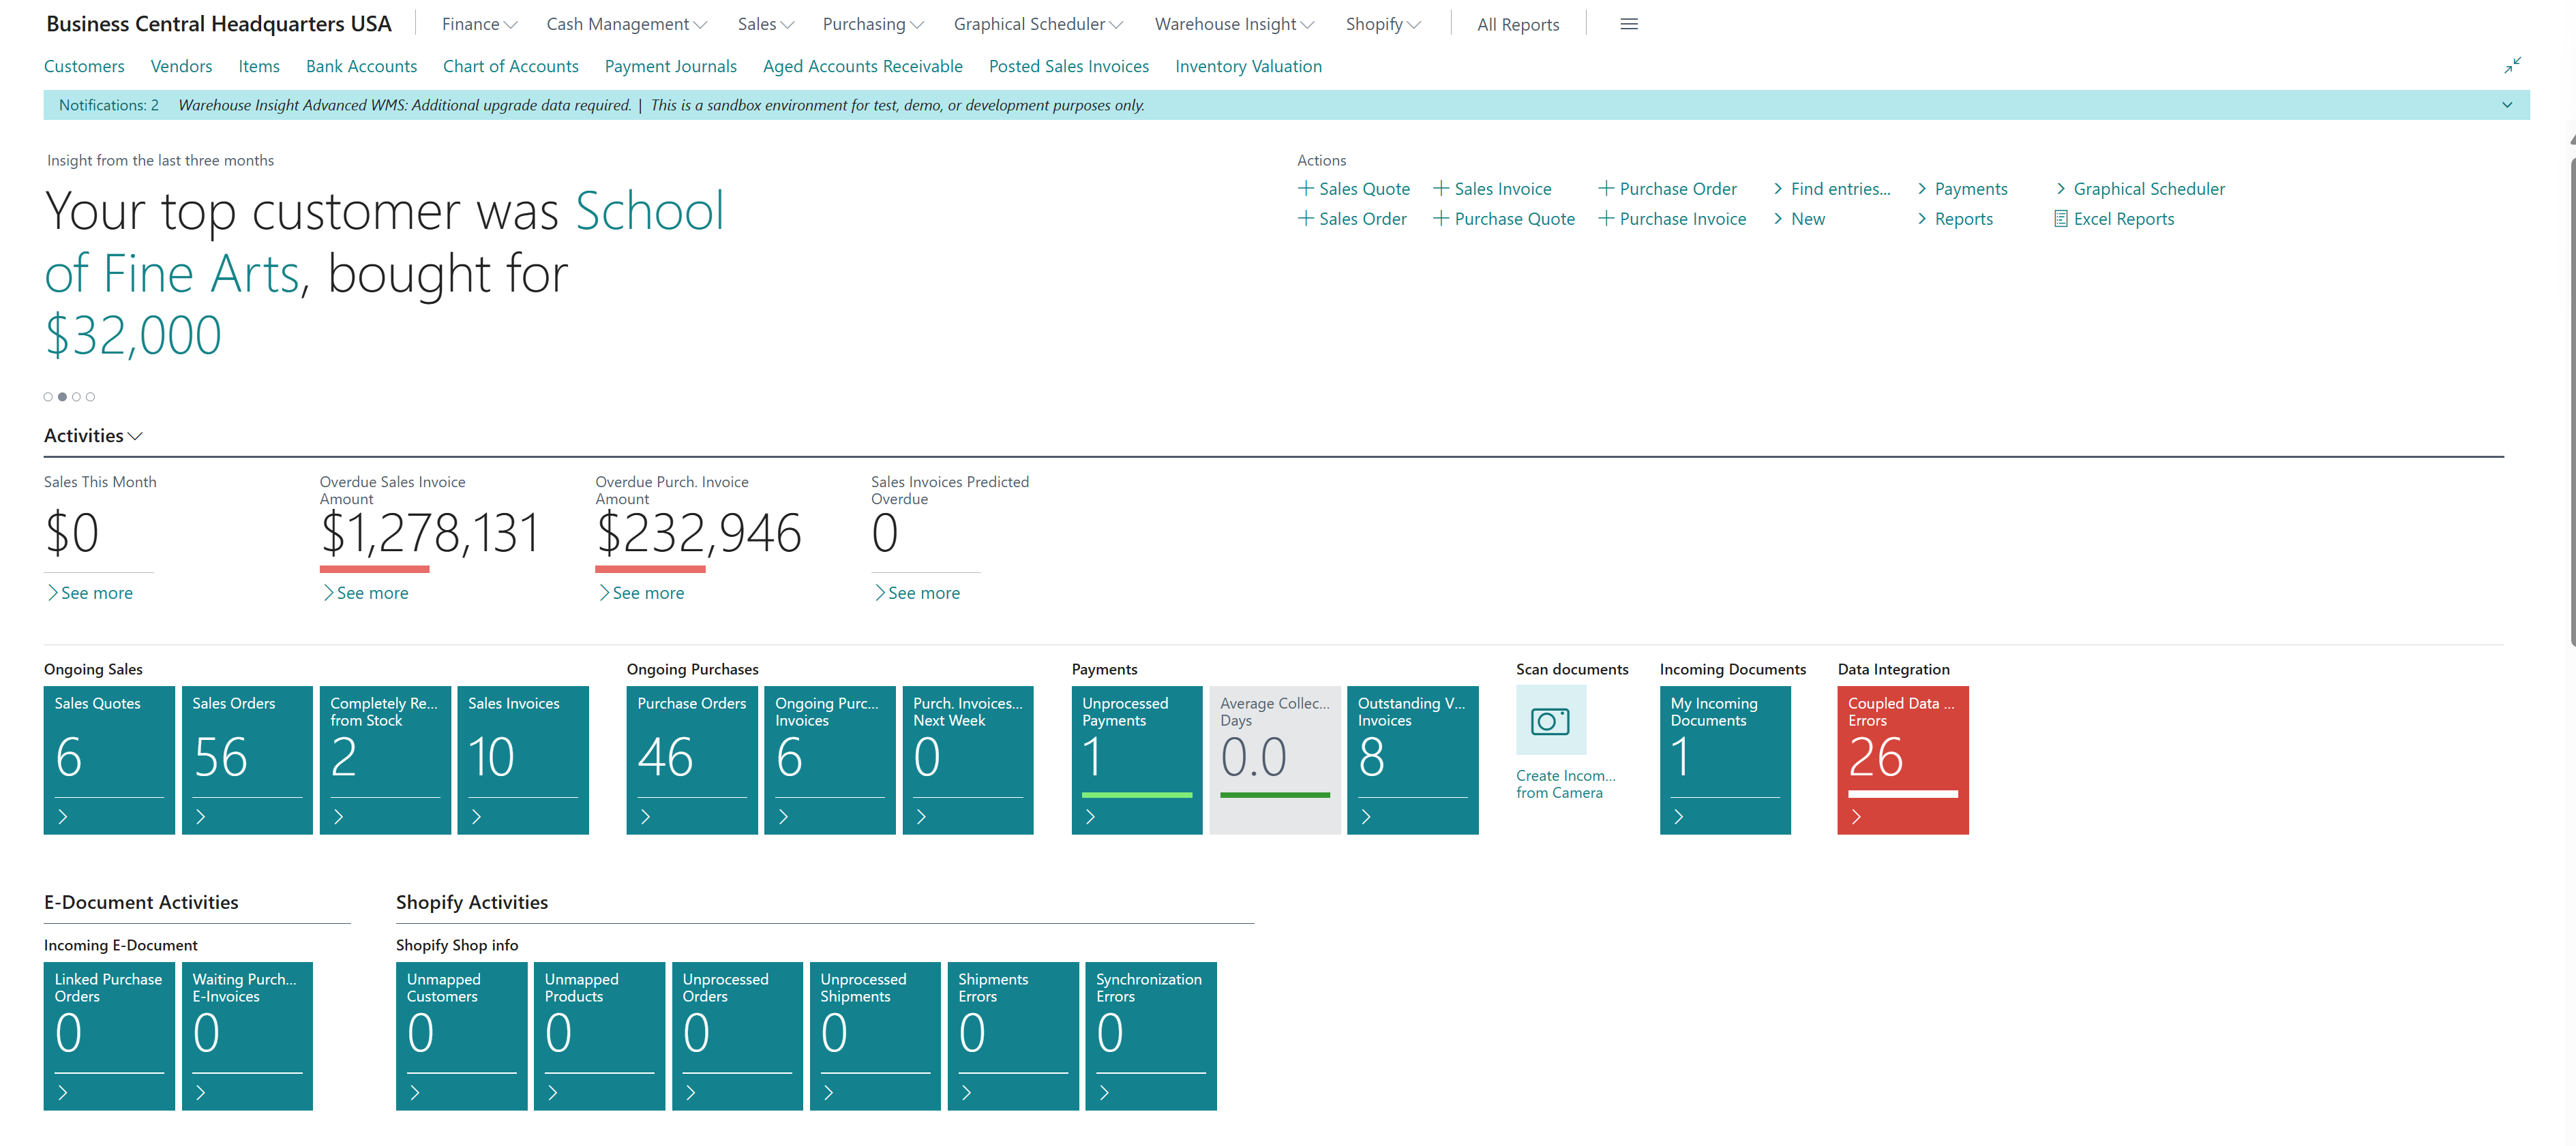Click arrow icon on Coupled Data Errors tile

1856,816
